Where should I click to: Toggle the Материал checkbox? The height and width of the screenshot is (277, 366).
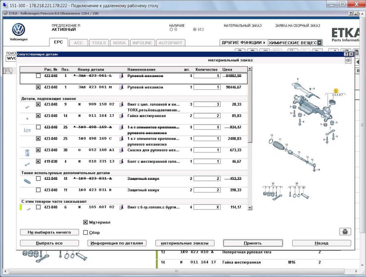click(85, 222)
